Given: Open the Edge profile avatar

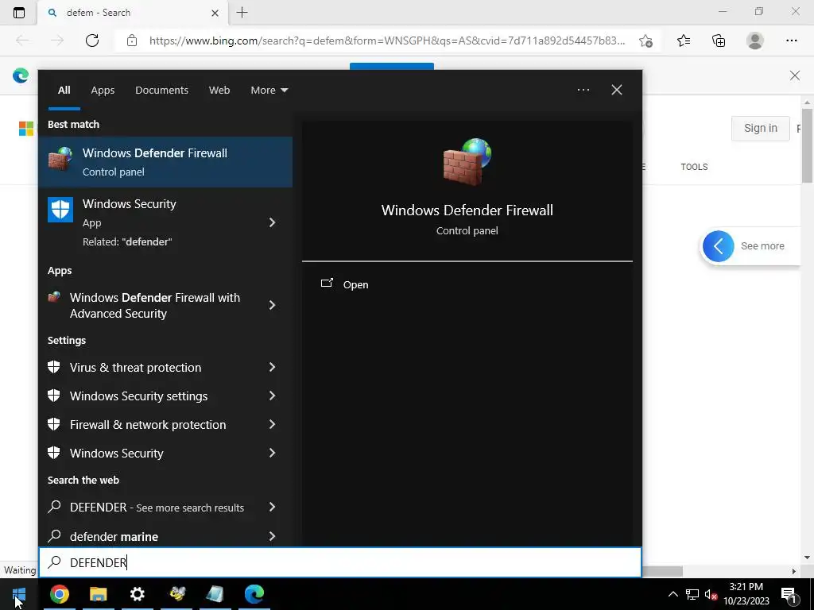Looking at the screenshot, I should (x=755, y=41).
